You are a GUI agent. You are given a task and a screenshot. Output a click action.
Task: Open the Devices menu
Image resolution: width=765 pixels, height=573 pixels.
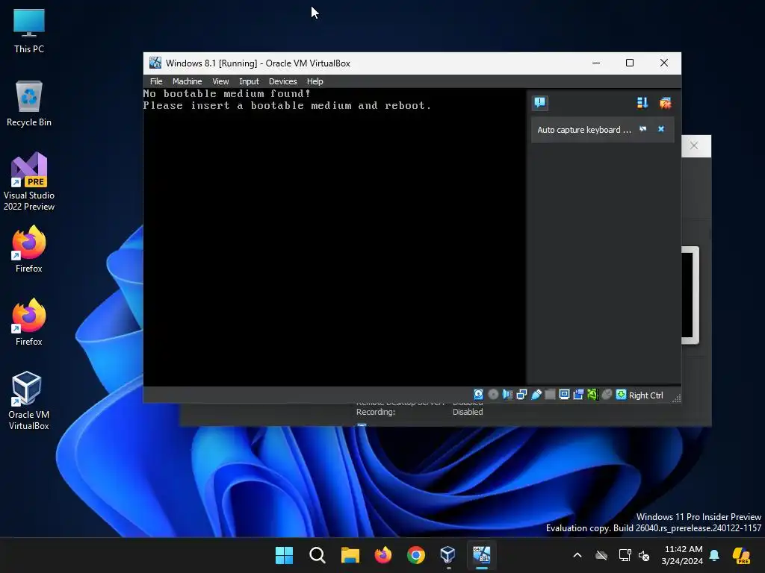[282, 81]
